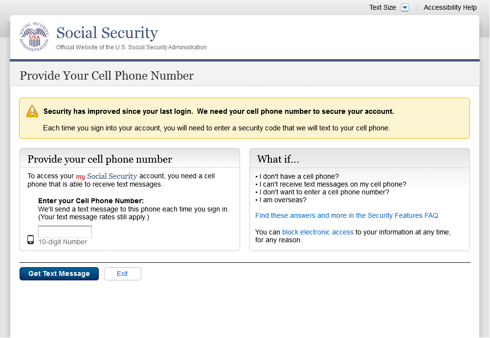Click the Official Website tagline text
Screen dimensions: 490x338
tap(131, 47)
